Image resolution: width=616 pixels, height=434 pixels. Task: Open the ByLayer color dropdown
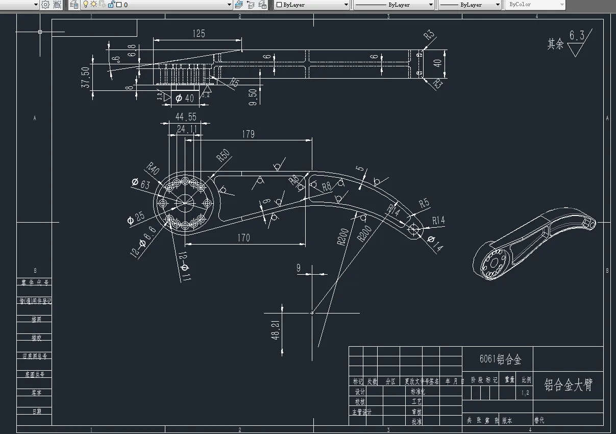point(346,5)
